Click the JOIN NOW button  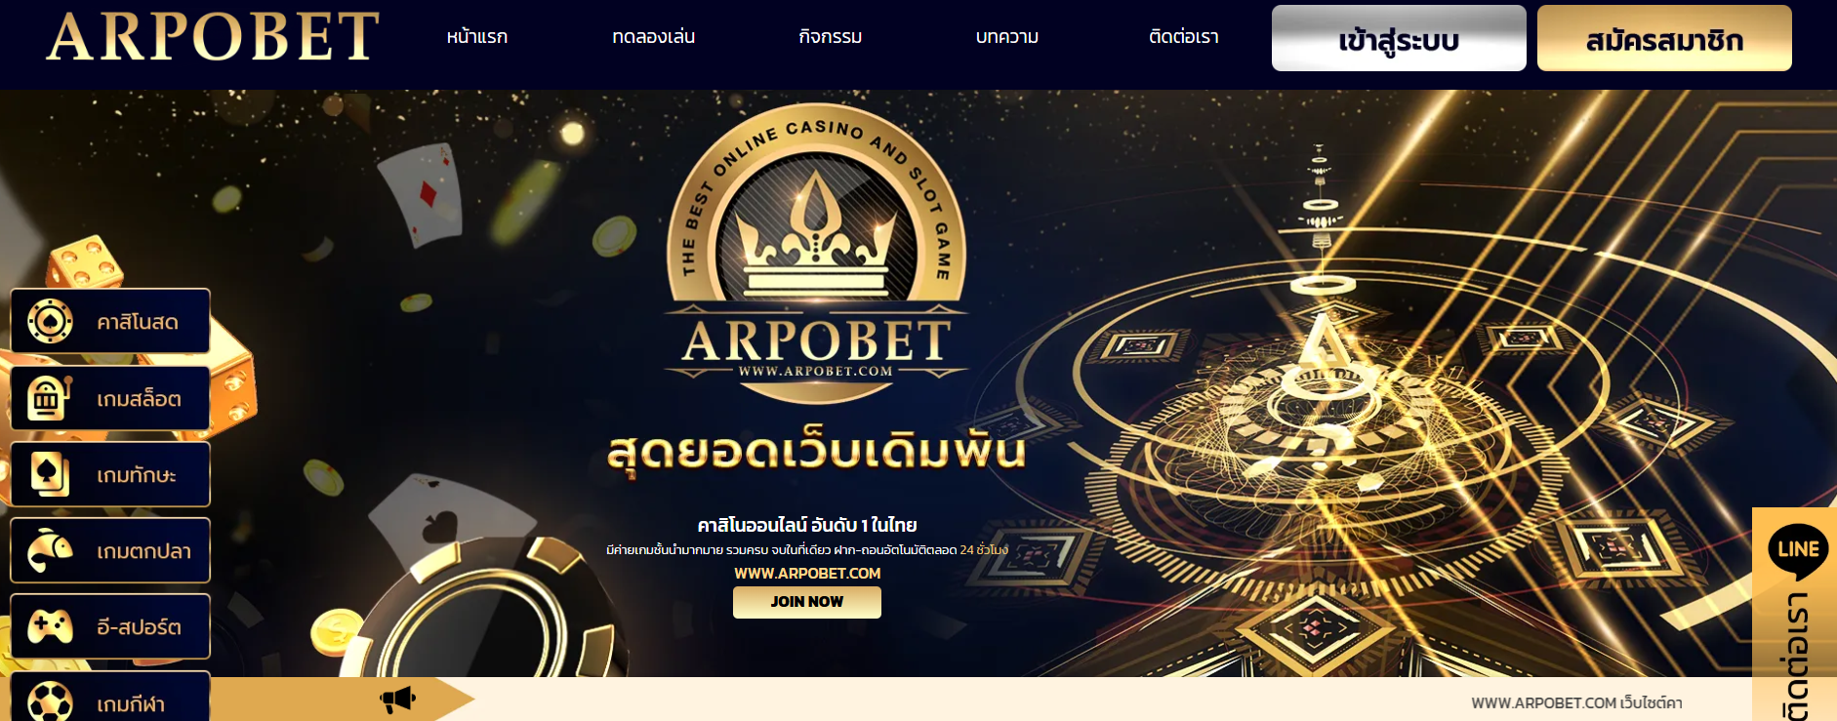pyautogui.click(x=807, y=602)
